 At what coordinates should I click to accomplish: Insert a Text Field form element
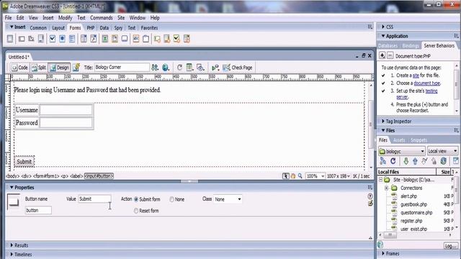tap(22, 39)
